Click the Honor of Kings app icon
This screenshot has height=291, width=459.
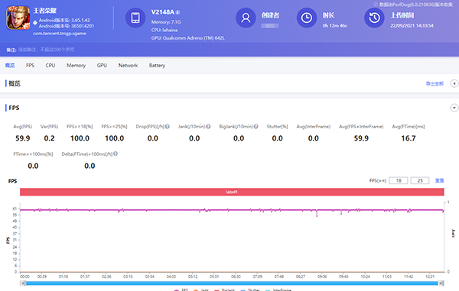tap(18, 18)
